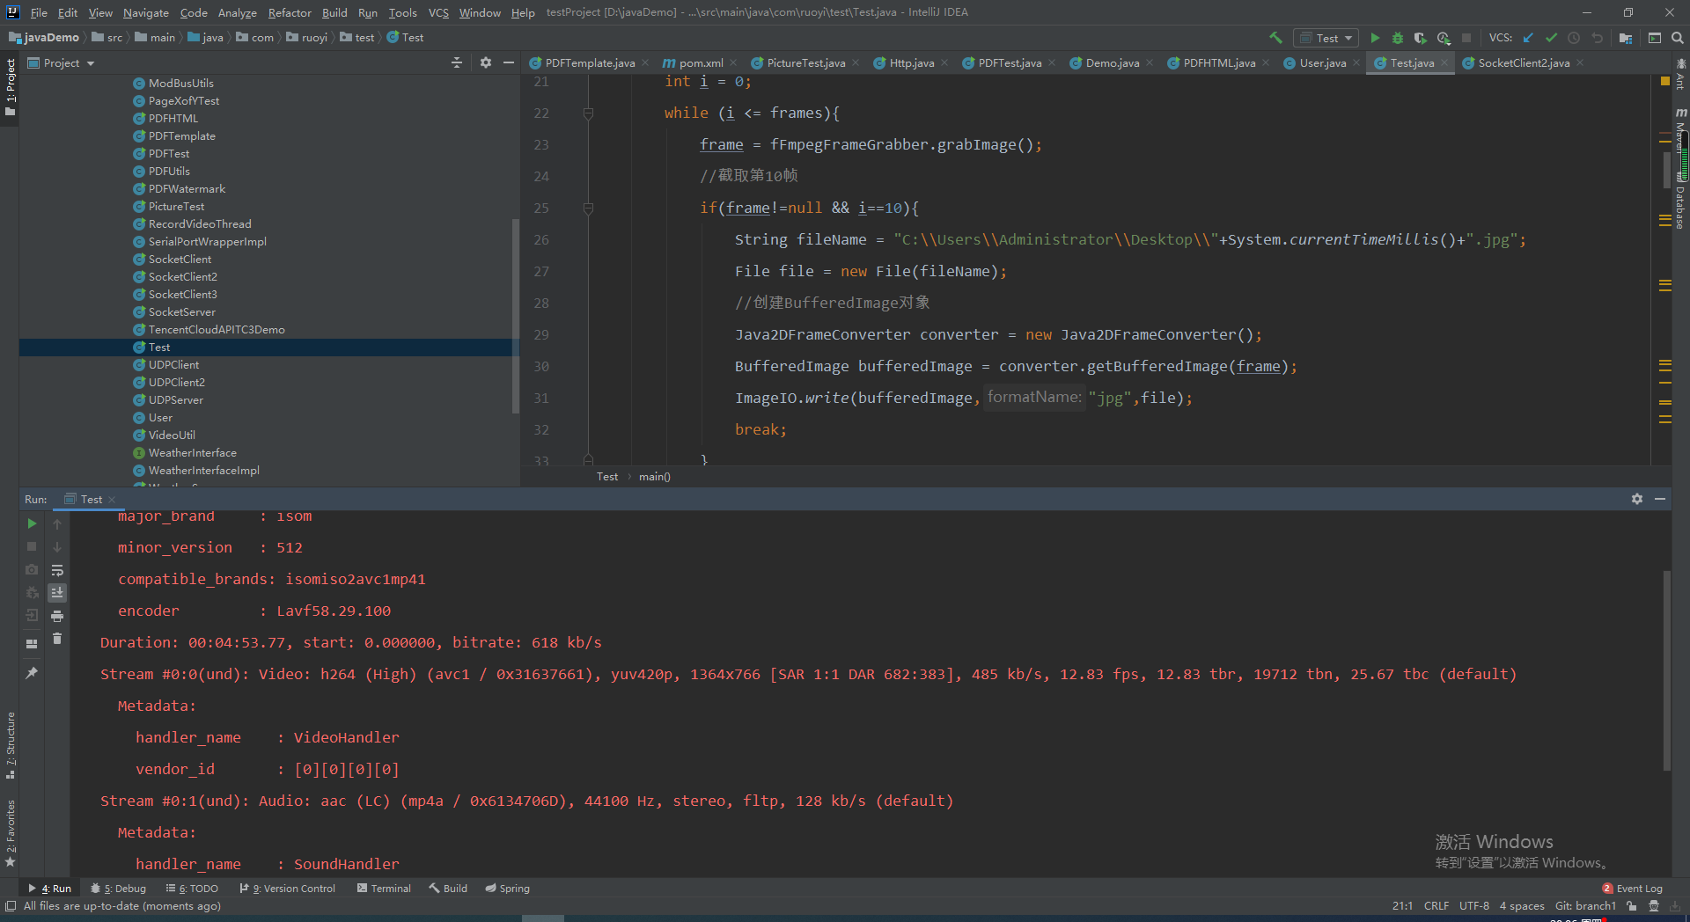Open the Run panel gear settings
This screenshot has height=922, width=1690.
pos(1637,499)
